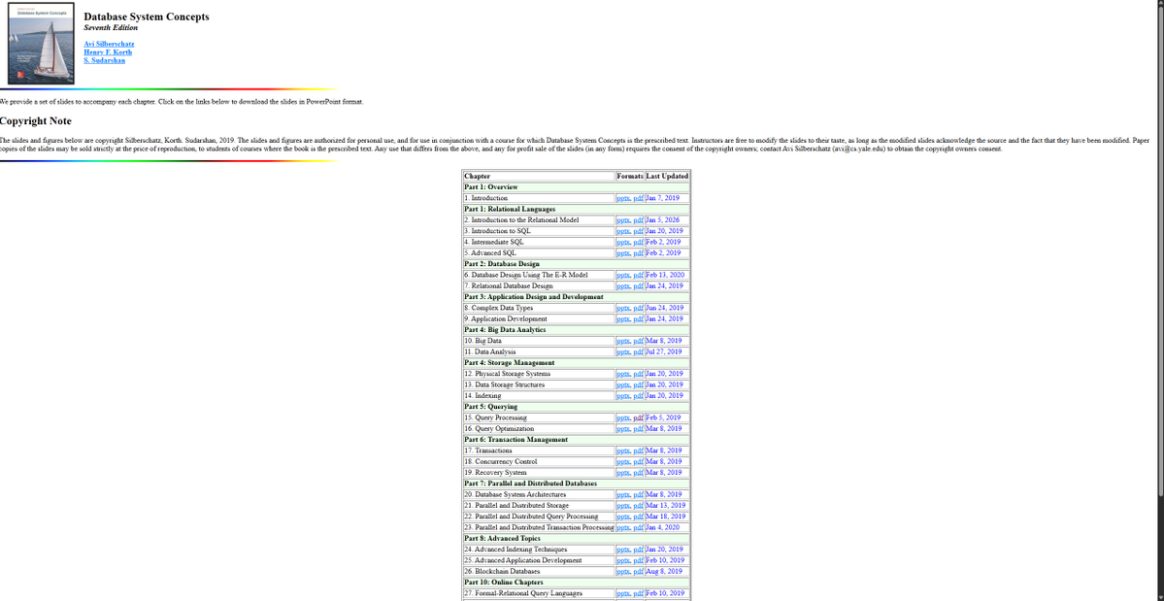Click the 'Copyright Note' heading
This screenshot has height=601, width=1164.
(36, 121)
